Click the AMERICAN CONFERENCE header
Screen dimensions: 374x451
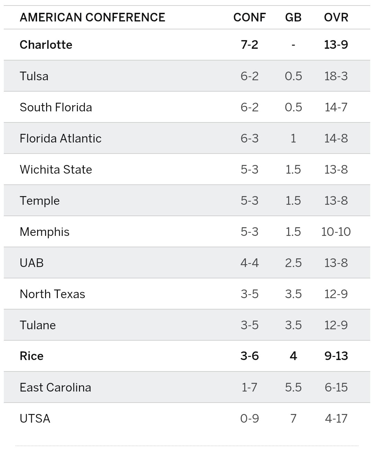(92, 17)
